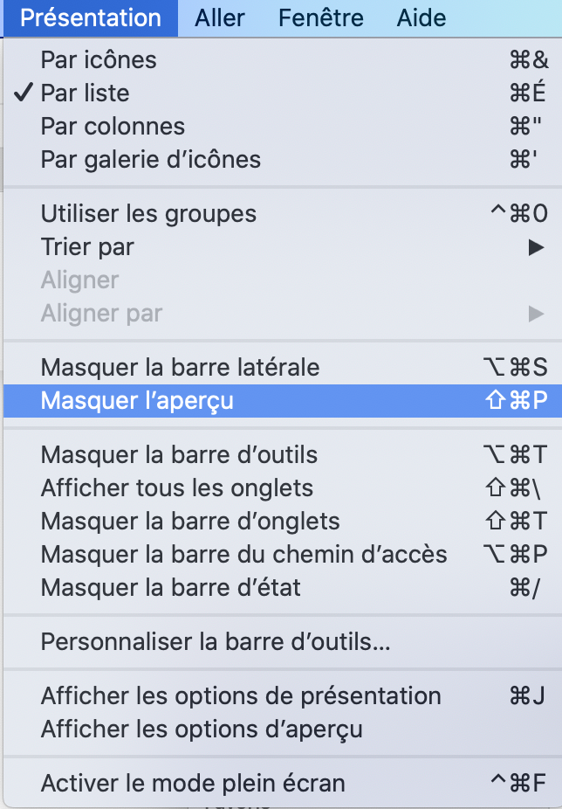The height and width of the screenshot is (809, 562).
Task: Hide status bar via Masquer la barre d'état
Action: point(170,587)
